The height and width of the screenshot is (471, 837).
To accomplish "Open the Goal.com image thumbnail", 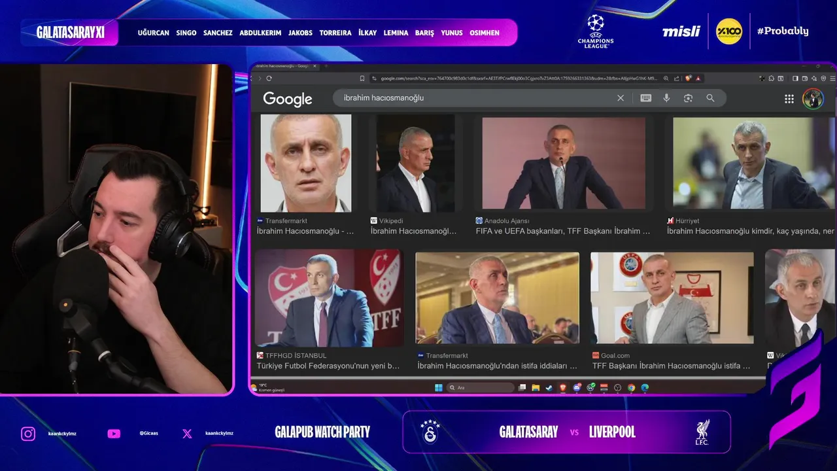I will click(672, 298).
